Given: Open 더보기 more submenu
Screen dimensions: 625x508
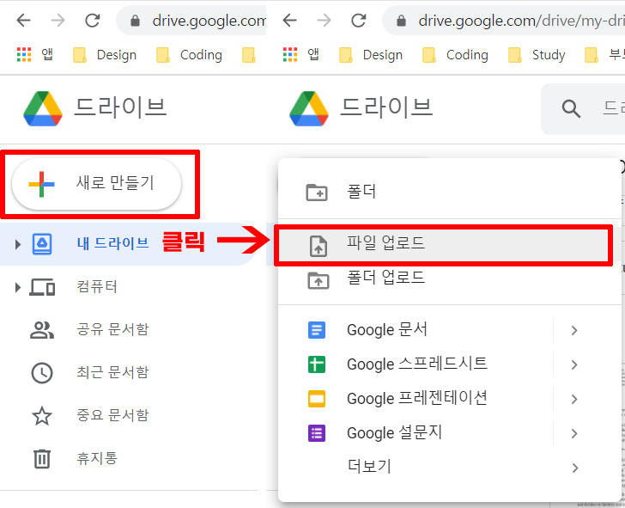Looking at the screenshot, I should click(x=450, y=468).
